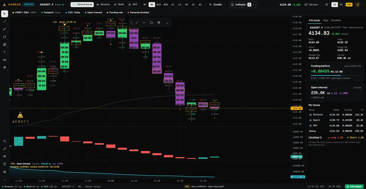Open the Candle chart type dropdown

click(217, 5)
